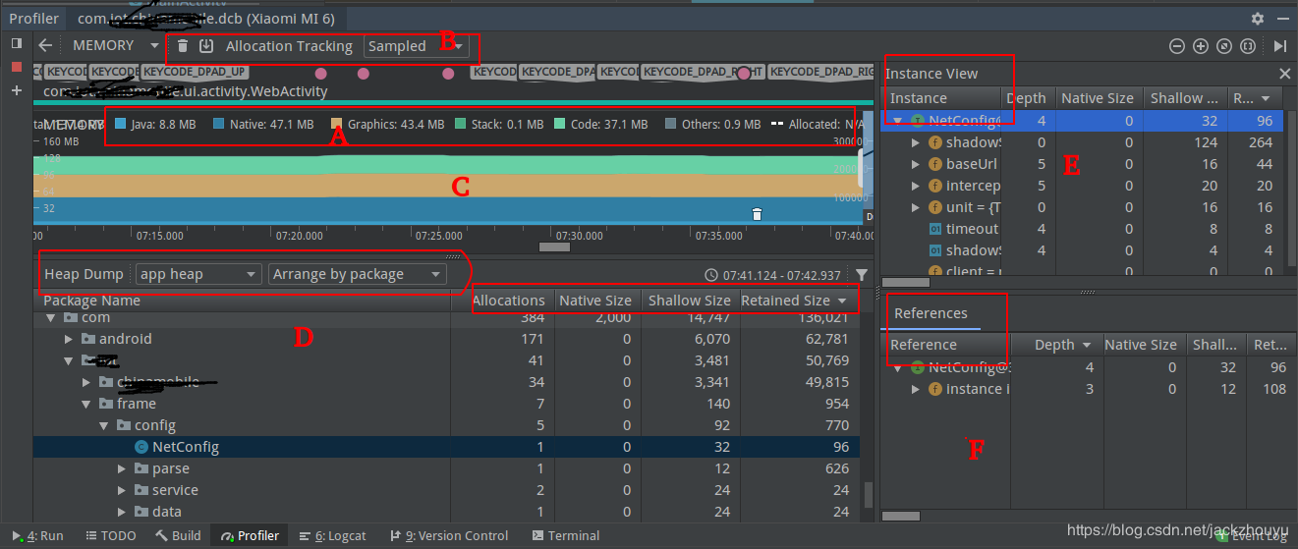The width and height of the screenshot is (1298, 549).
Task: Minimize the Profiler window with the hide icon
Action: point(1282,19)
